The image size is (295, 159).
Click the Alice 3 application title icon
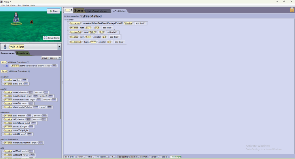click(1, 2)
